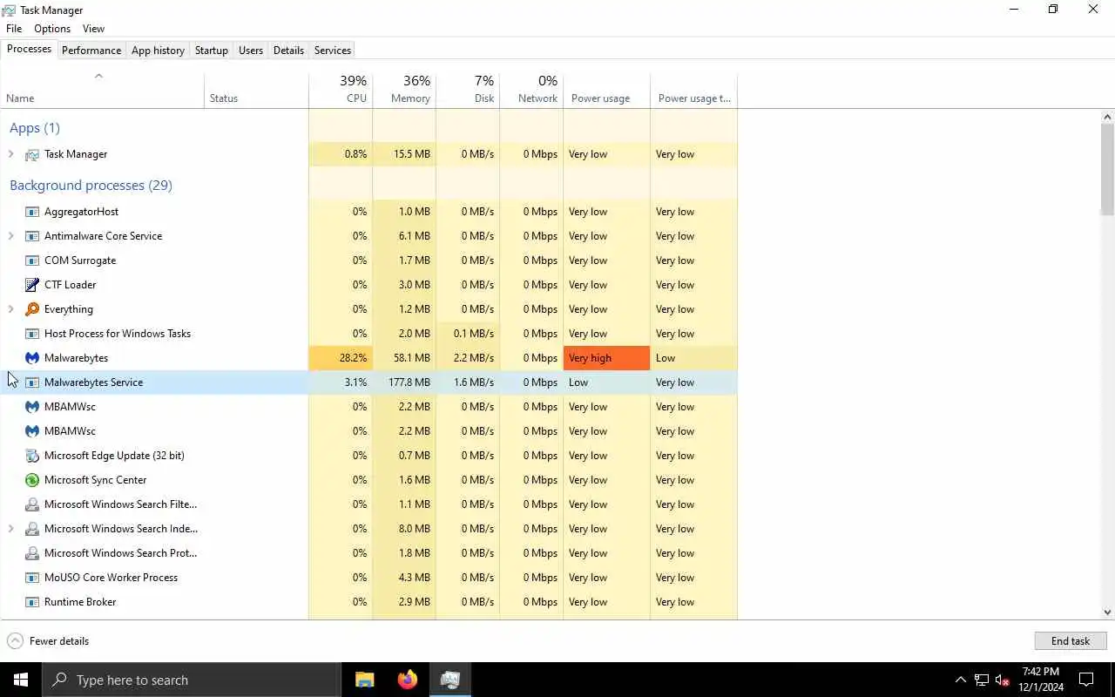Click the CTF Loader pen icon

coord(32,285)
